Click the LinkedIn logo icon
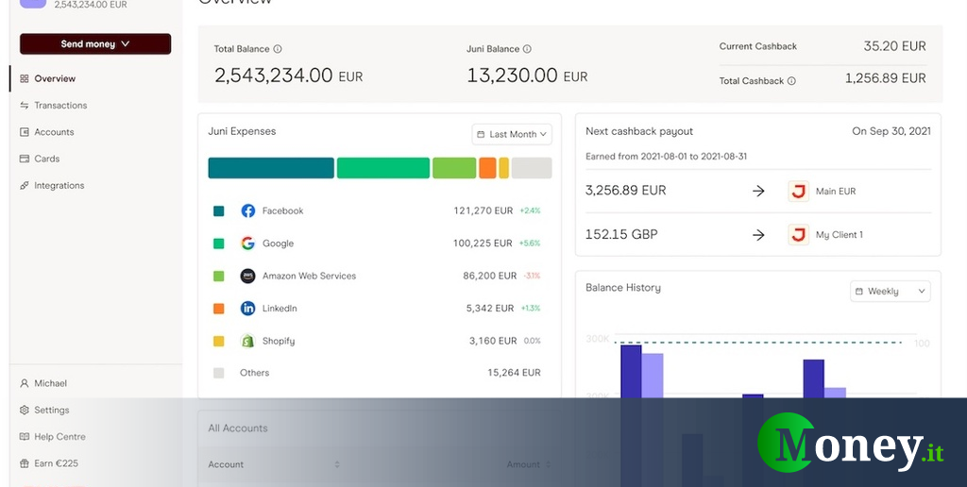This screenshot has width=967, height=487. coord(248,309)
